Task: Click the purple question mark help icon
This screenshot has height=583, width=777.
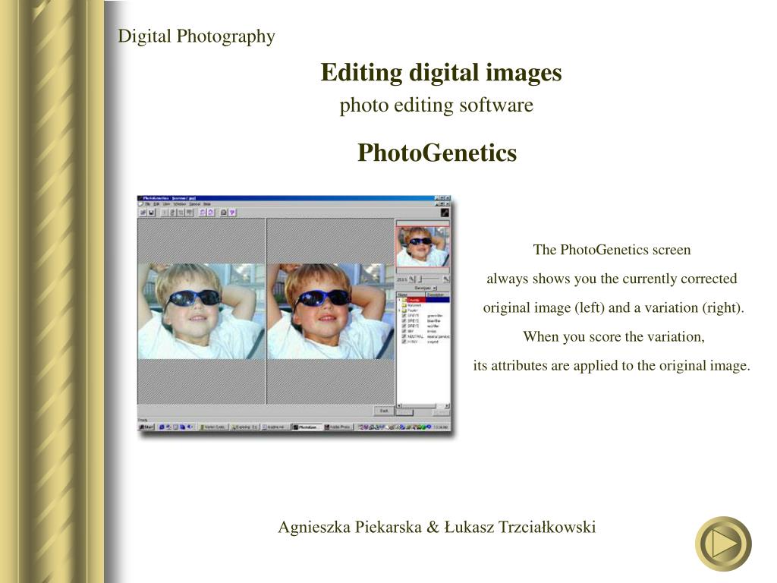Action: [232, 213]
